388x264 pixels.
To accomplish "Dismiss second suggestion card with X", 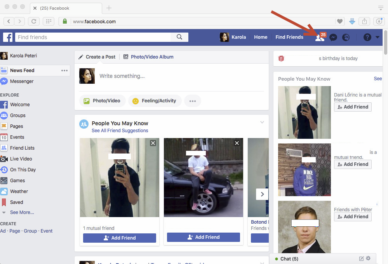I will tap(237, 143).
